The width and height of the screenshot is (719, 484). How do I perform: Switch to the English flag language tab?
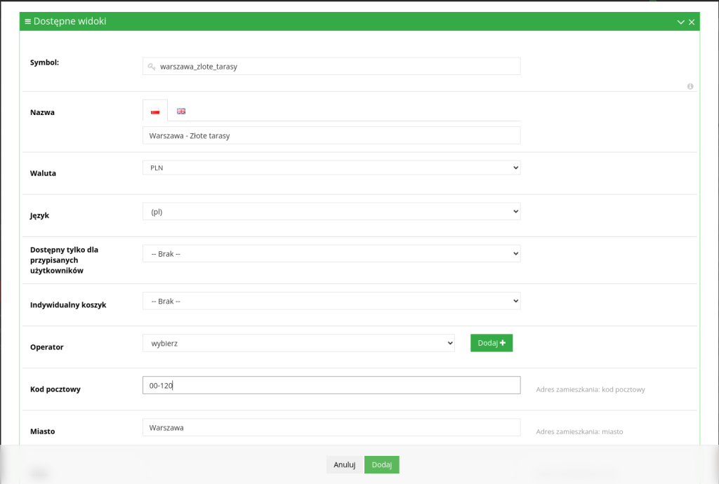(x=181, y=111)
